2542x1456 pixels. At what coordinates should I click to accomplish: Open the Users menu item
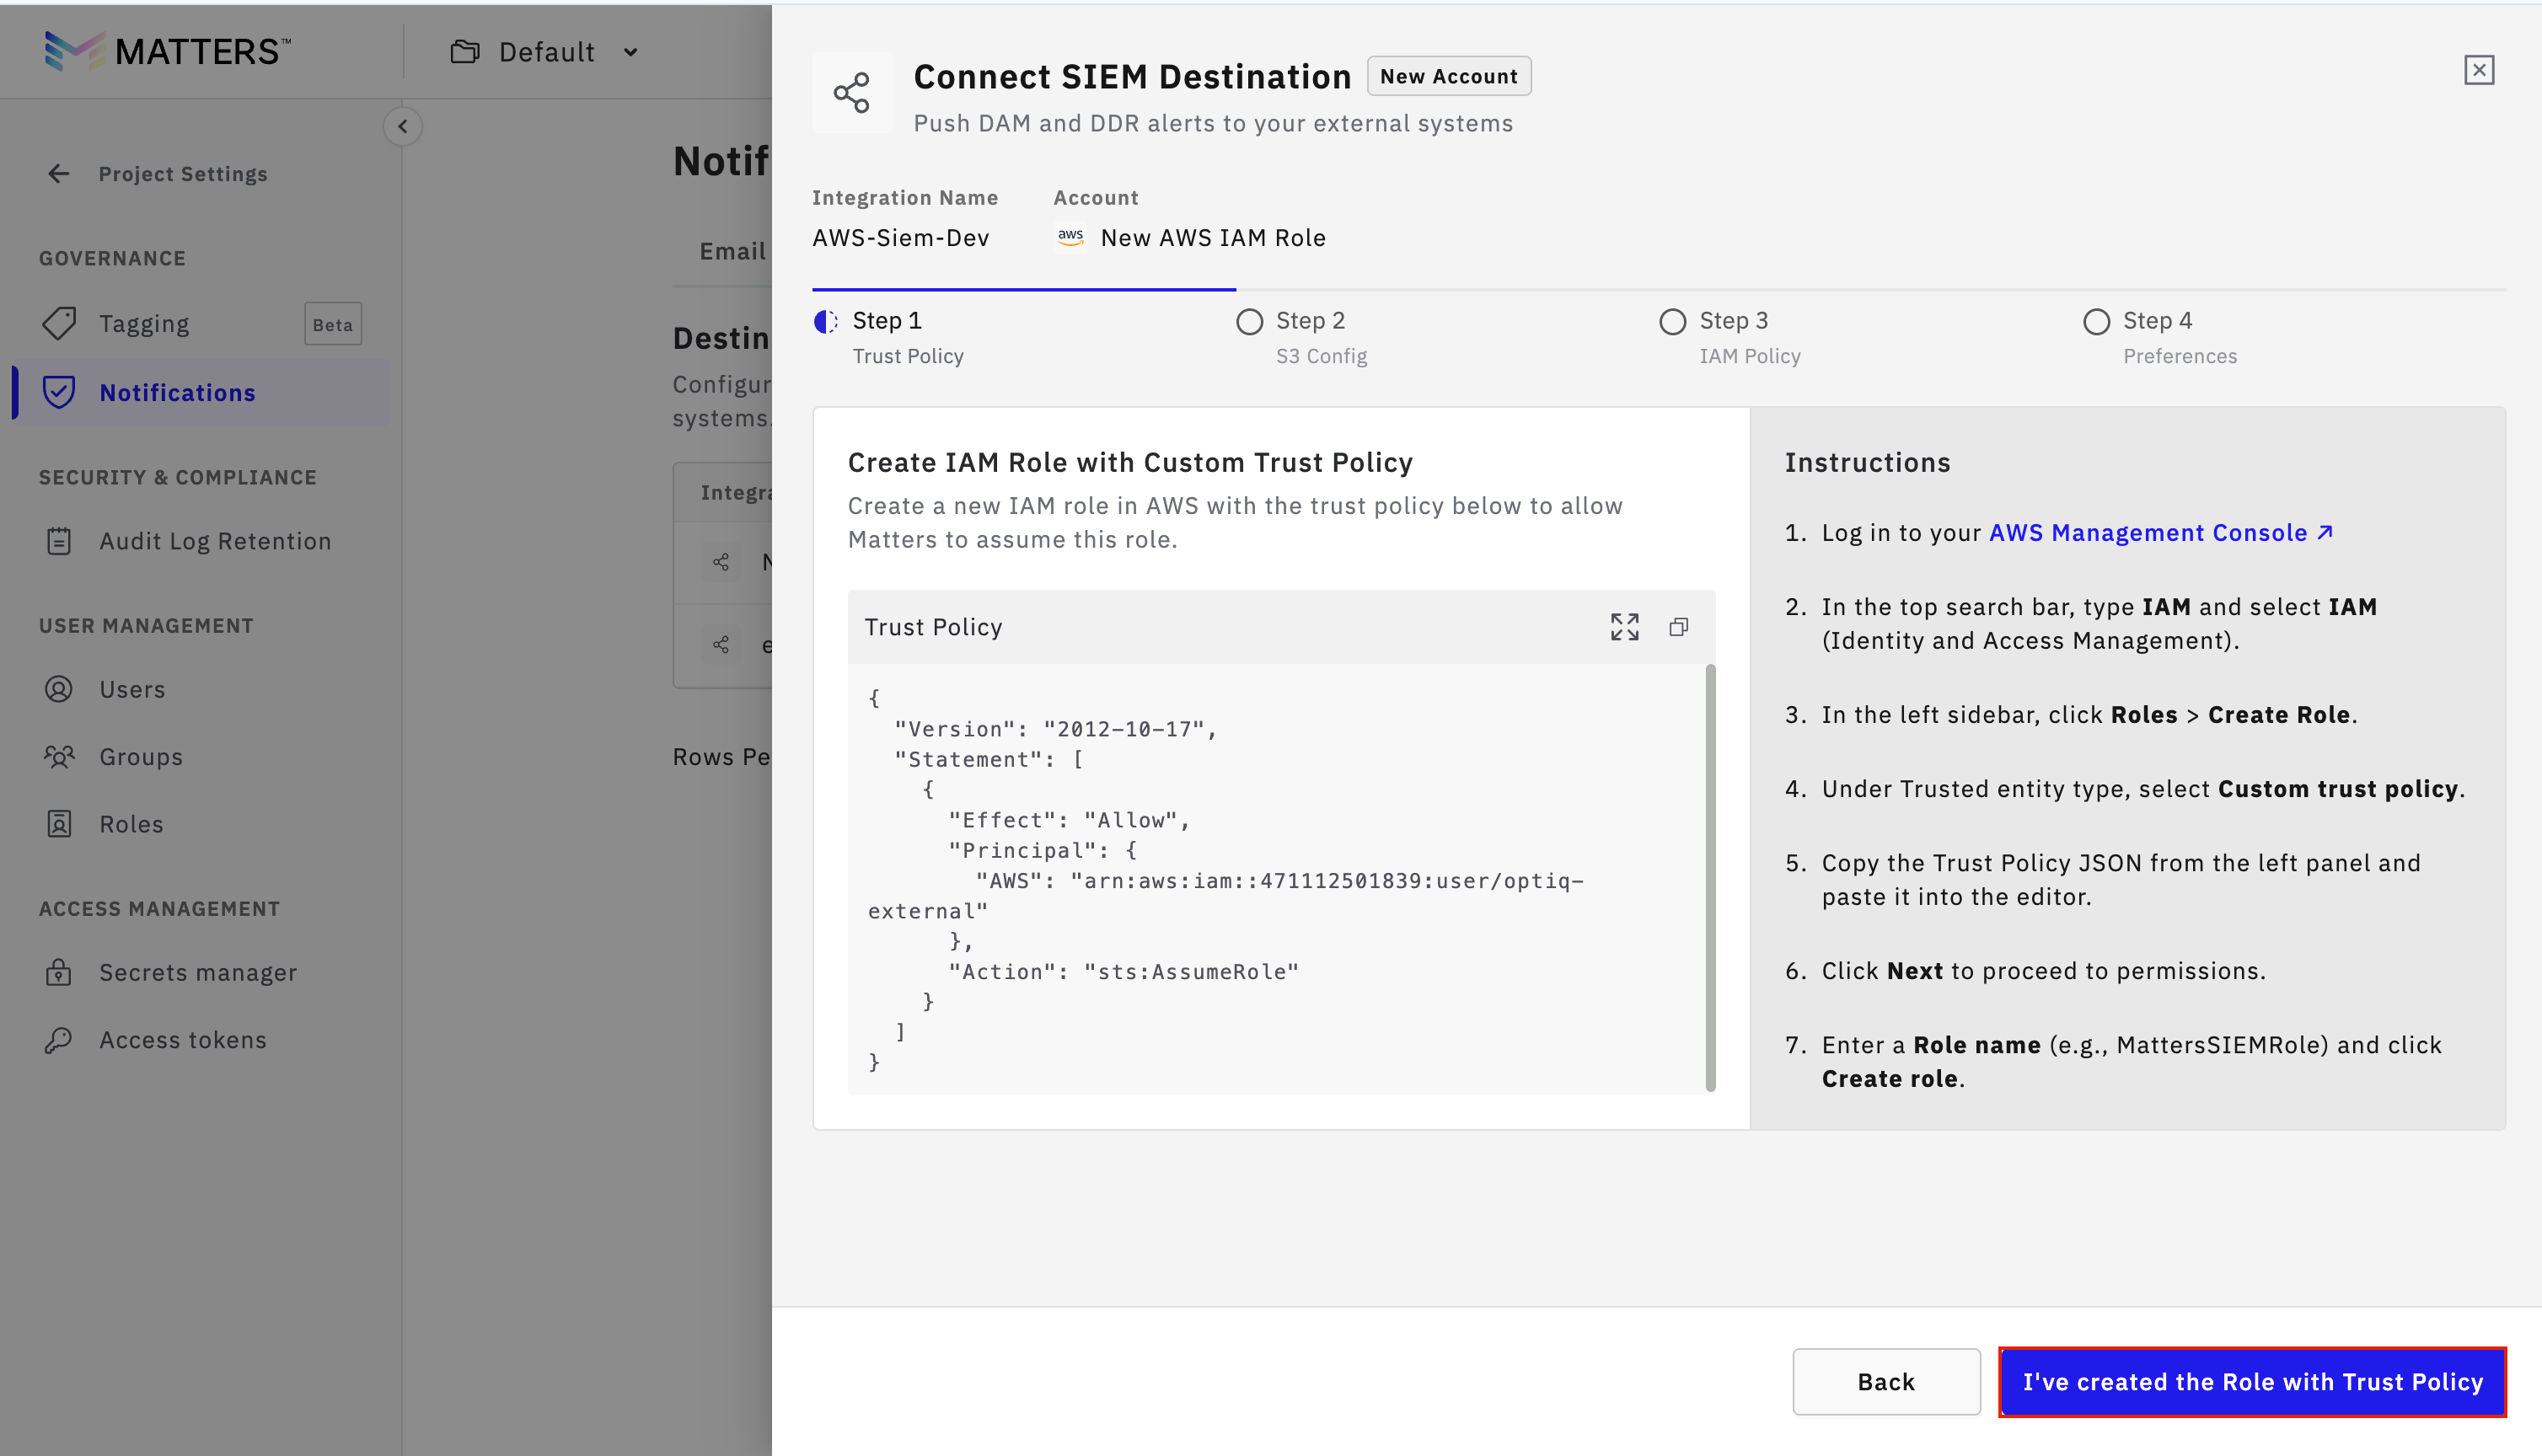132,690
